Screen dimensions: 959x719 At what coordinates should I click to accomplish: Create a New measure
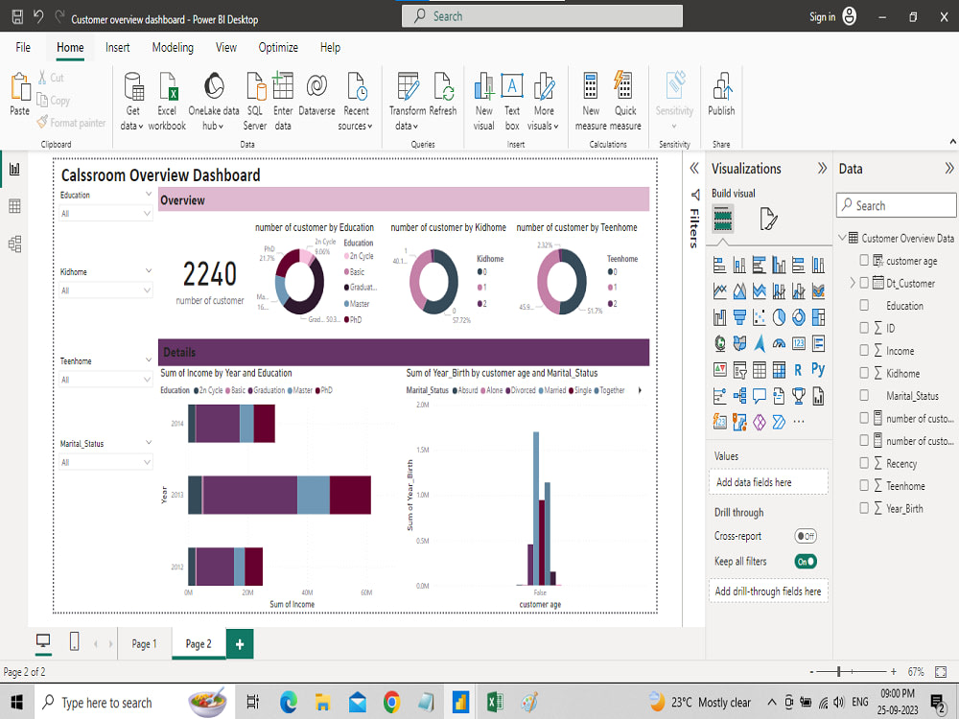pyautogui.click(x=590, y=101)
